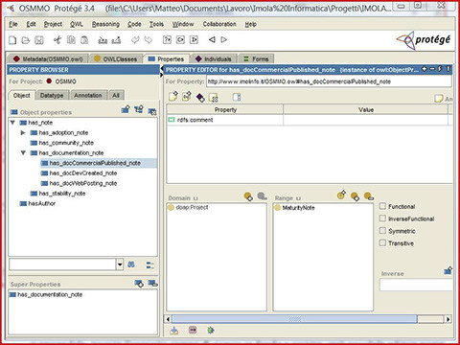The width and height of the screenshot is (460, 345).
Task: Click the Copy toolbar icon
Action: 71,40
